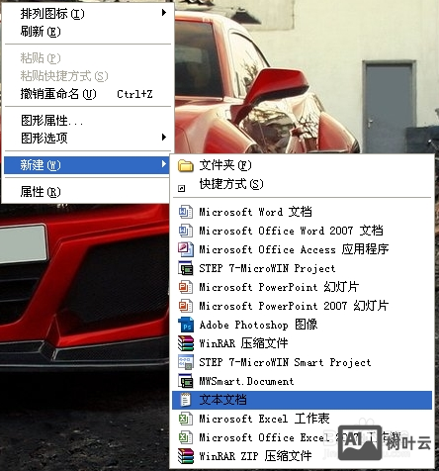
Task: Click the 新建(W) menu label
Action: [x=41, y=164]
